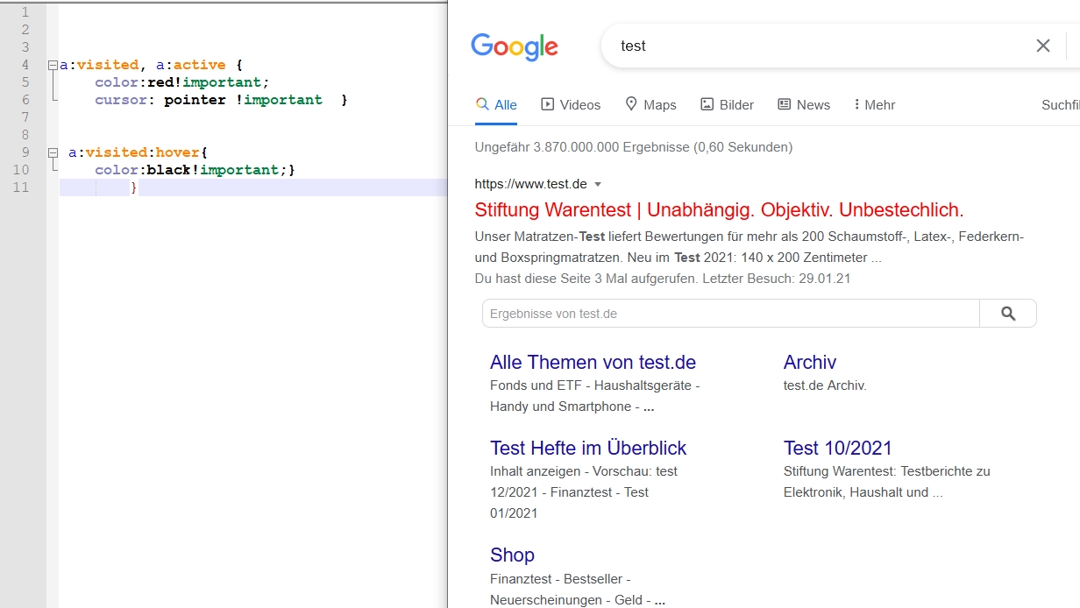Clear the search box with the X icon
The image size is (1080, 608).
[x=1042, y=46]
